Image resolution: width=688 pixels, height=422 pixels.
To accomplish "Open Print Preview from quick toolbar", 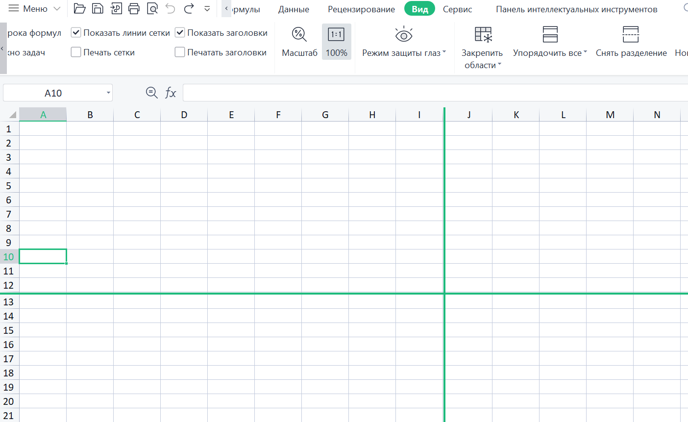I will (152, 8).
